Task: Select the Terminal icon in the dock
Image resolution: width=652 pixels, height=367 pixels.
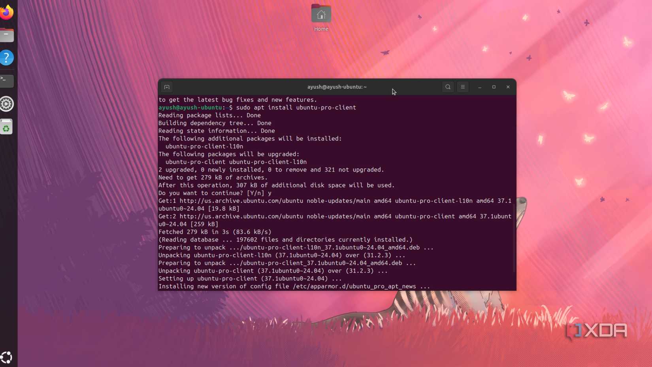Action: (7, 81)
